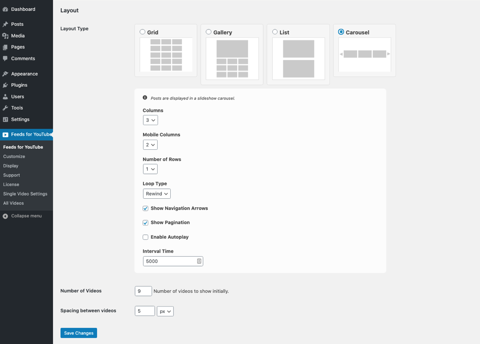This screenshot has height=344, width=480.
Task: Open the Columns dropdown
Action: (150, 120)
